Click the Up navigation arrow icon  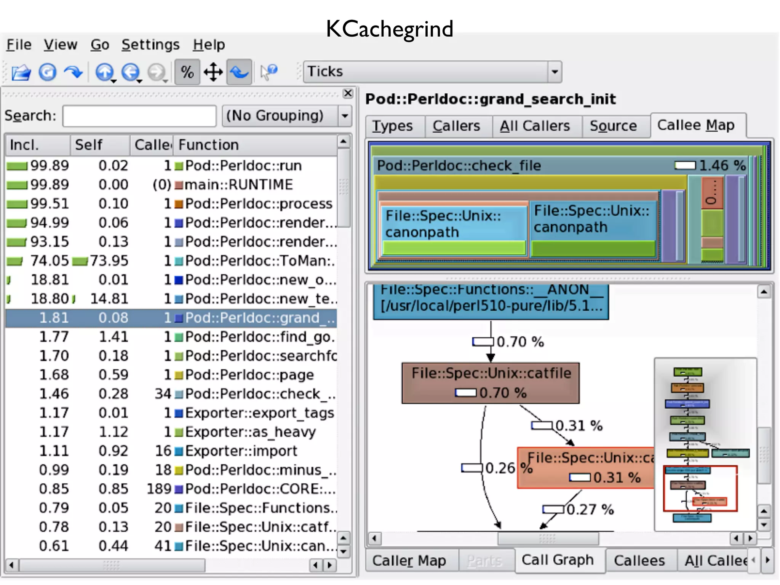104,72
